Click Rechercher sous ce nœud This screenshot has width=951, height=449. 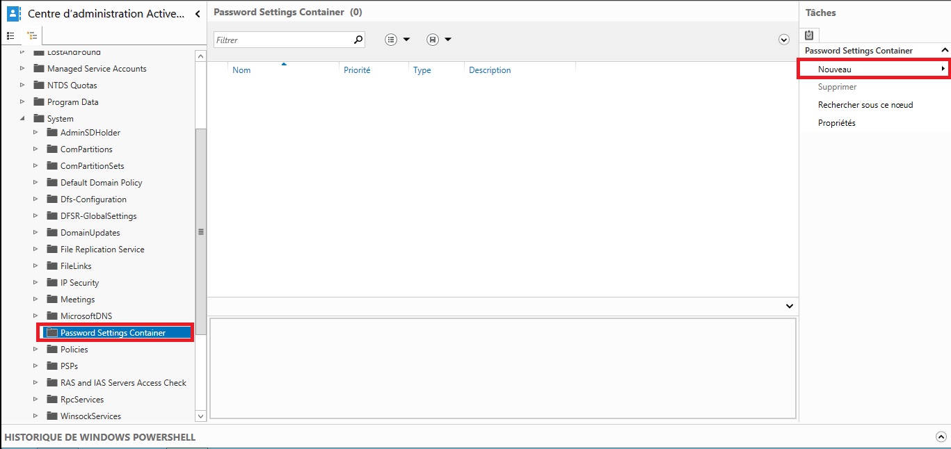(865, 105)
